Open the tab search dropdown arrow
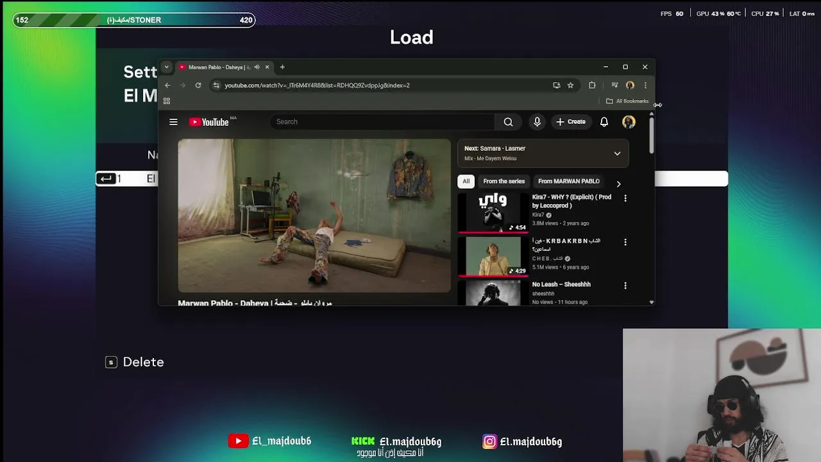This screenshot has width=821, height=462. tap(167, 67)
